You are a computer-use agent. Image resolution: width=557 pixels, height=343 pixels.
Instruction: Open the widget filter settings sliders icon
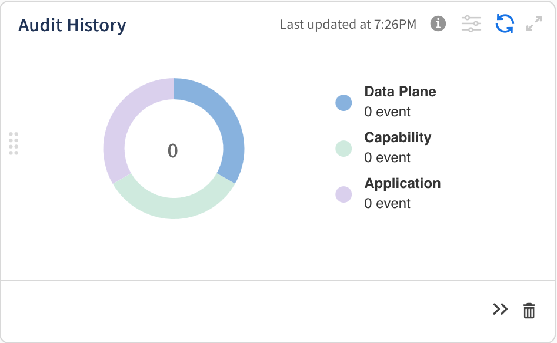471,24
